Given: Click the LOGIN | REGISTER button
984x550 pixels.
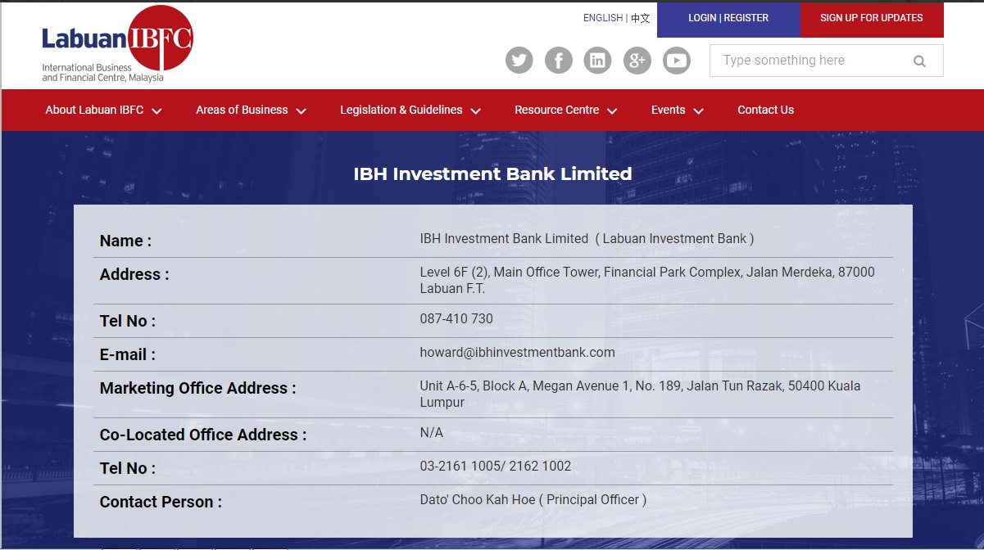Looking at the screenshot, I should pyautogui.click(x=728, y=17).
